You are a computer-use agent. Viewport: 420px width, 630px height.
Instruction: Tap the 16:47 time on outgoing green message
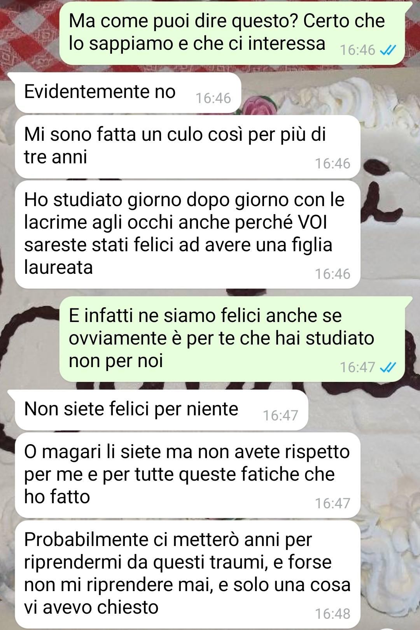click(357, 367)
